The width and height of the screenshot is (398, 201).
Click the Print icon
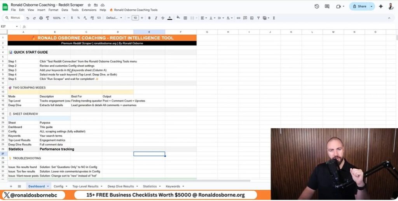[x=41, y=18]
